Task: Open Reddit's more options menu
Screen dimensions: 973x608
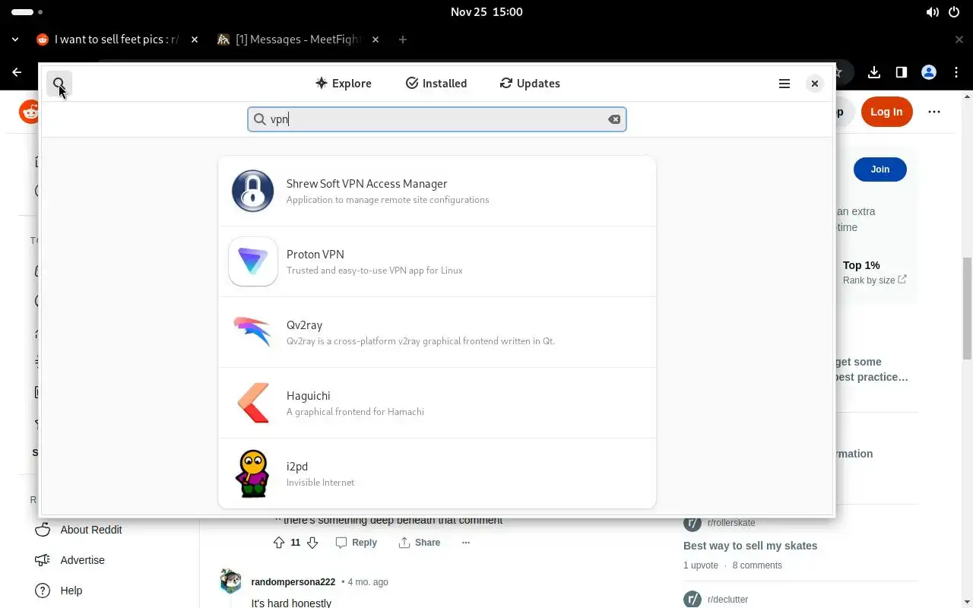Action: click(934, 112)
